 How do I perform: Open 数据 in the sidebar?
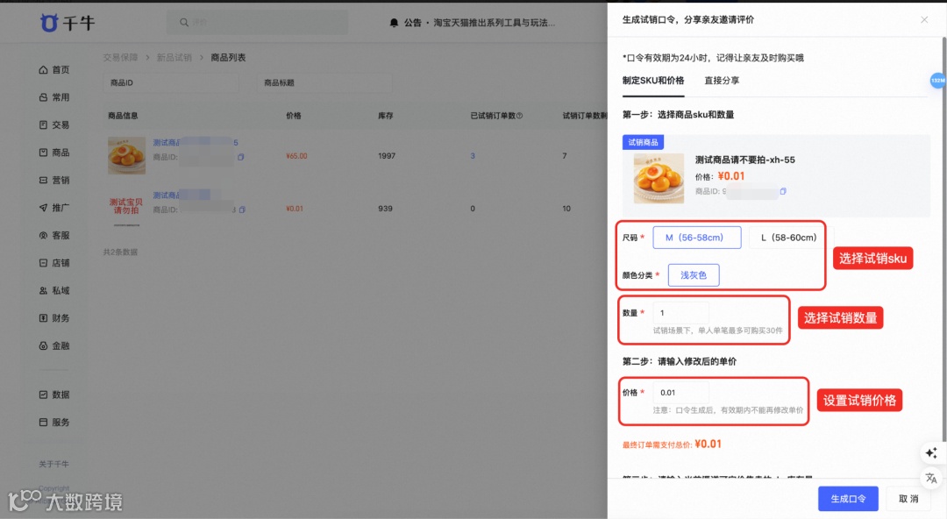[x=54, y=395]
